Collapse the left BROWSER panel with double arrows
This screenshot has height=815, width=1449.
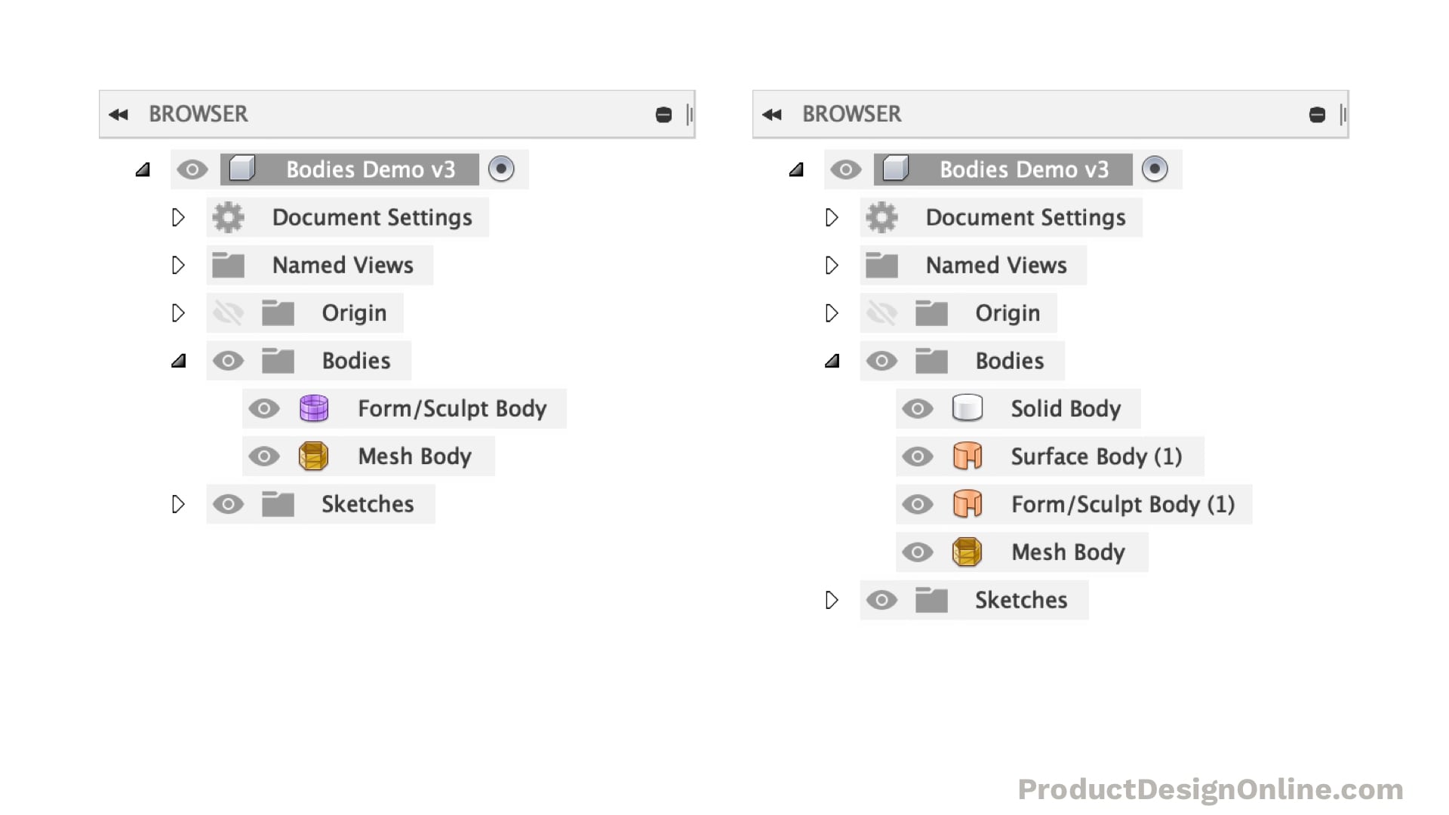coord(118,114)
